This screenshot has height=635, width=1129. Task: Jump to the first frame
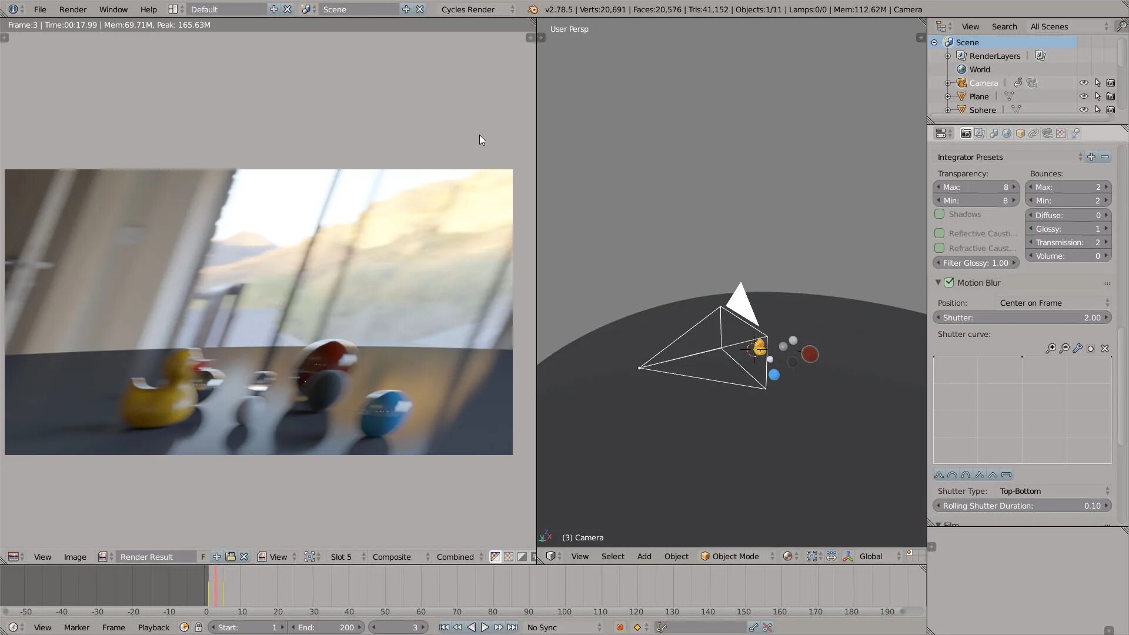tap(444, 627)
